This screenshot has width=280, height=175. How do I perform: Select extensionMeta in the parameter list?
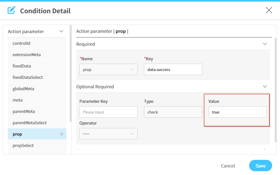coord(37,55)
